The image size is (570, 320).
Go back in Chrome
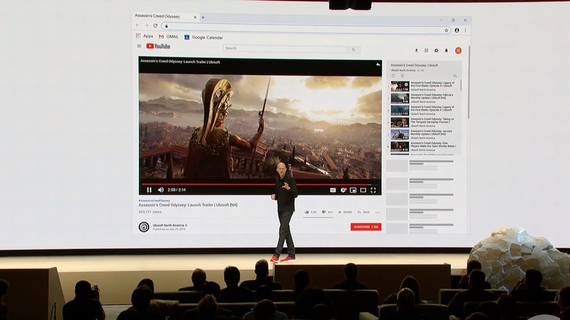pyautogui.click(x=137, y=26)
